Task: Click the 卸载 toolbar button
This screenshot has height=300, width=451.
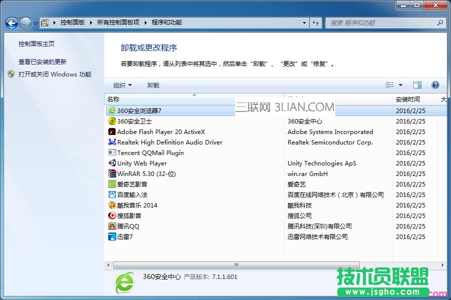Action: click(x=153, y=85)
